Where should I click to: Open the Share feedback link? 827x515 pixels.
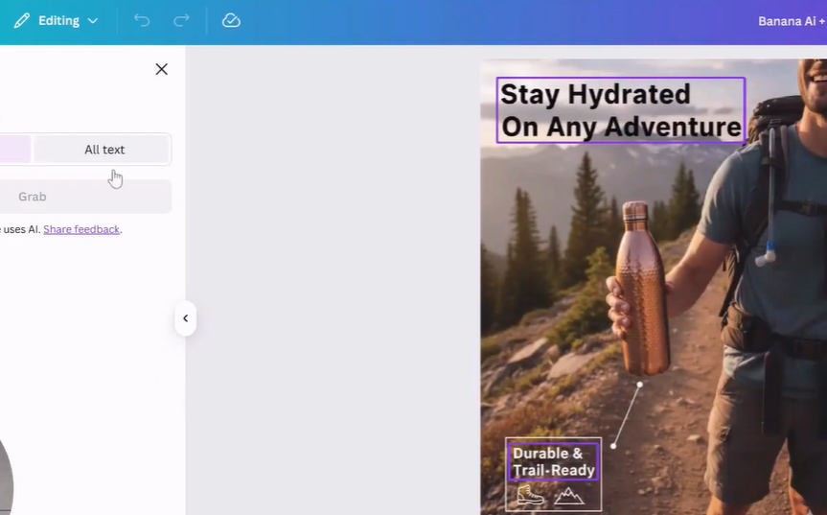81,229
